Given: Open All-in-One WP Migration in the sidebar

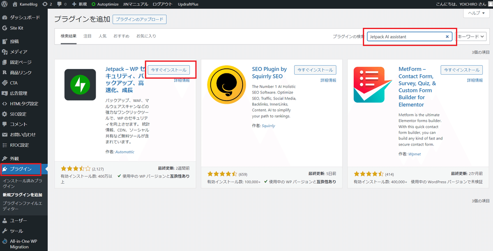Looking at the screenshot, I should (24, 244).
